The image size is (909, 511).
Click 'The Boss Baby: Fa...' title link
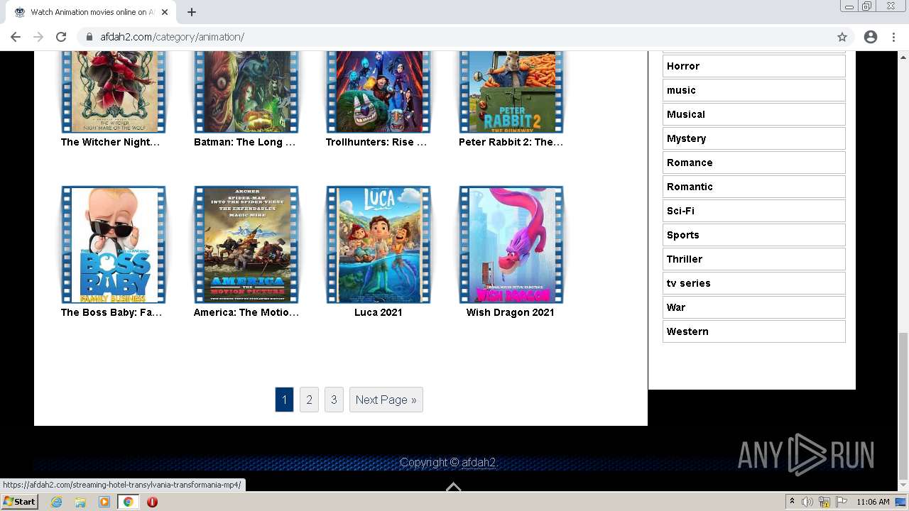(111, 312)
